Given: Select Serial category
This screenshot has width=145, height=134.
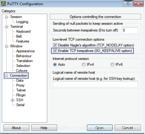Looking at the screenshot, I should [20, 105].
